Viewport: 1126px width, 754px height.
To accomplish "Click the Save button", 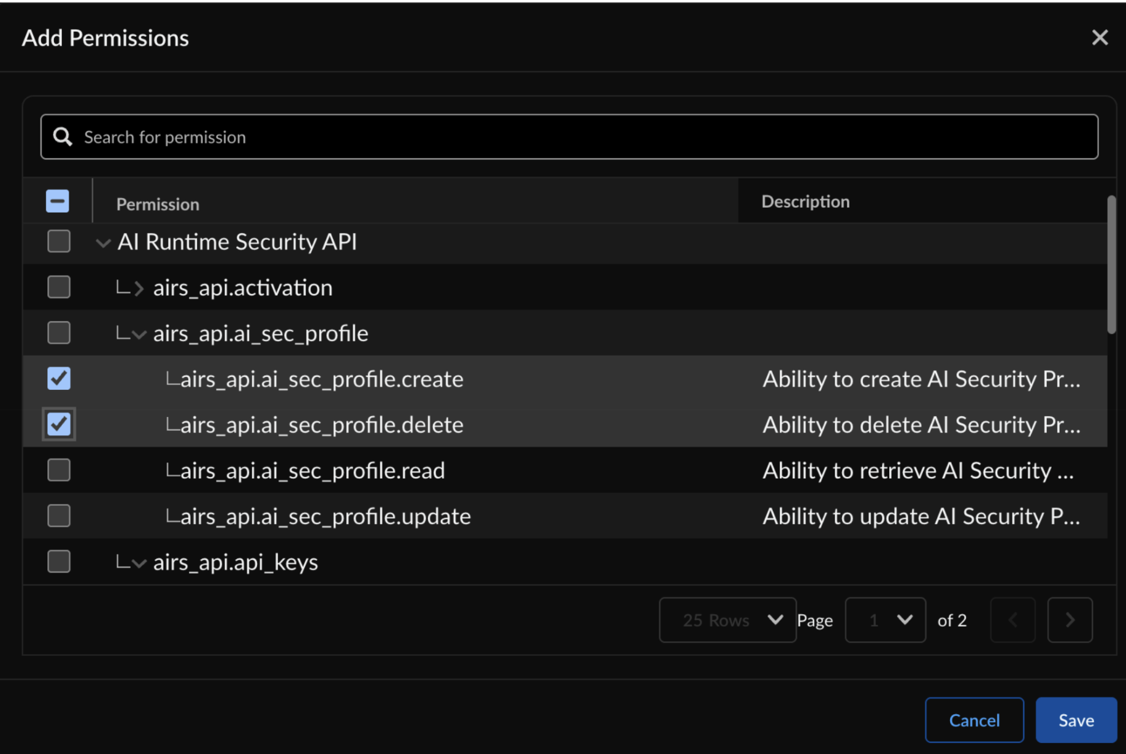I will coord(1076,720).
